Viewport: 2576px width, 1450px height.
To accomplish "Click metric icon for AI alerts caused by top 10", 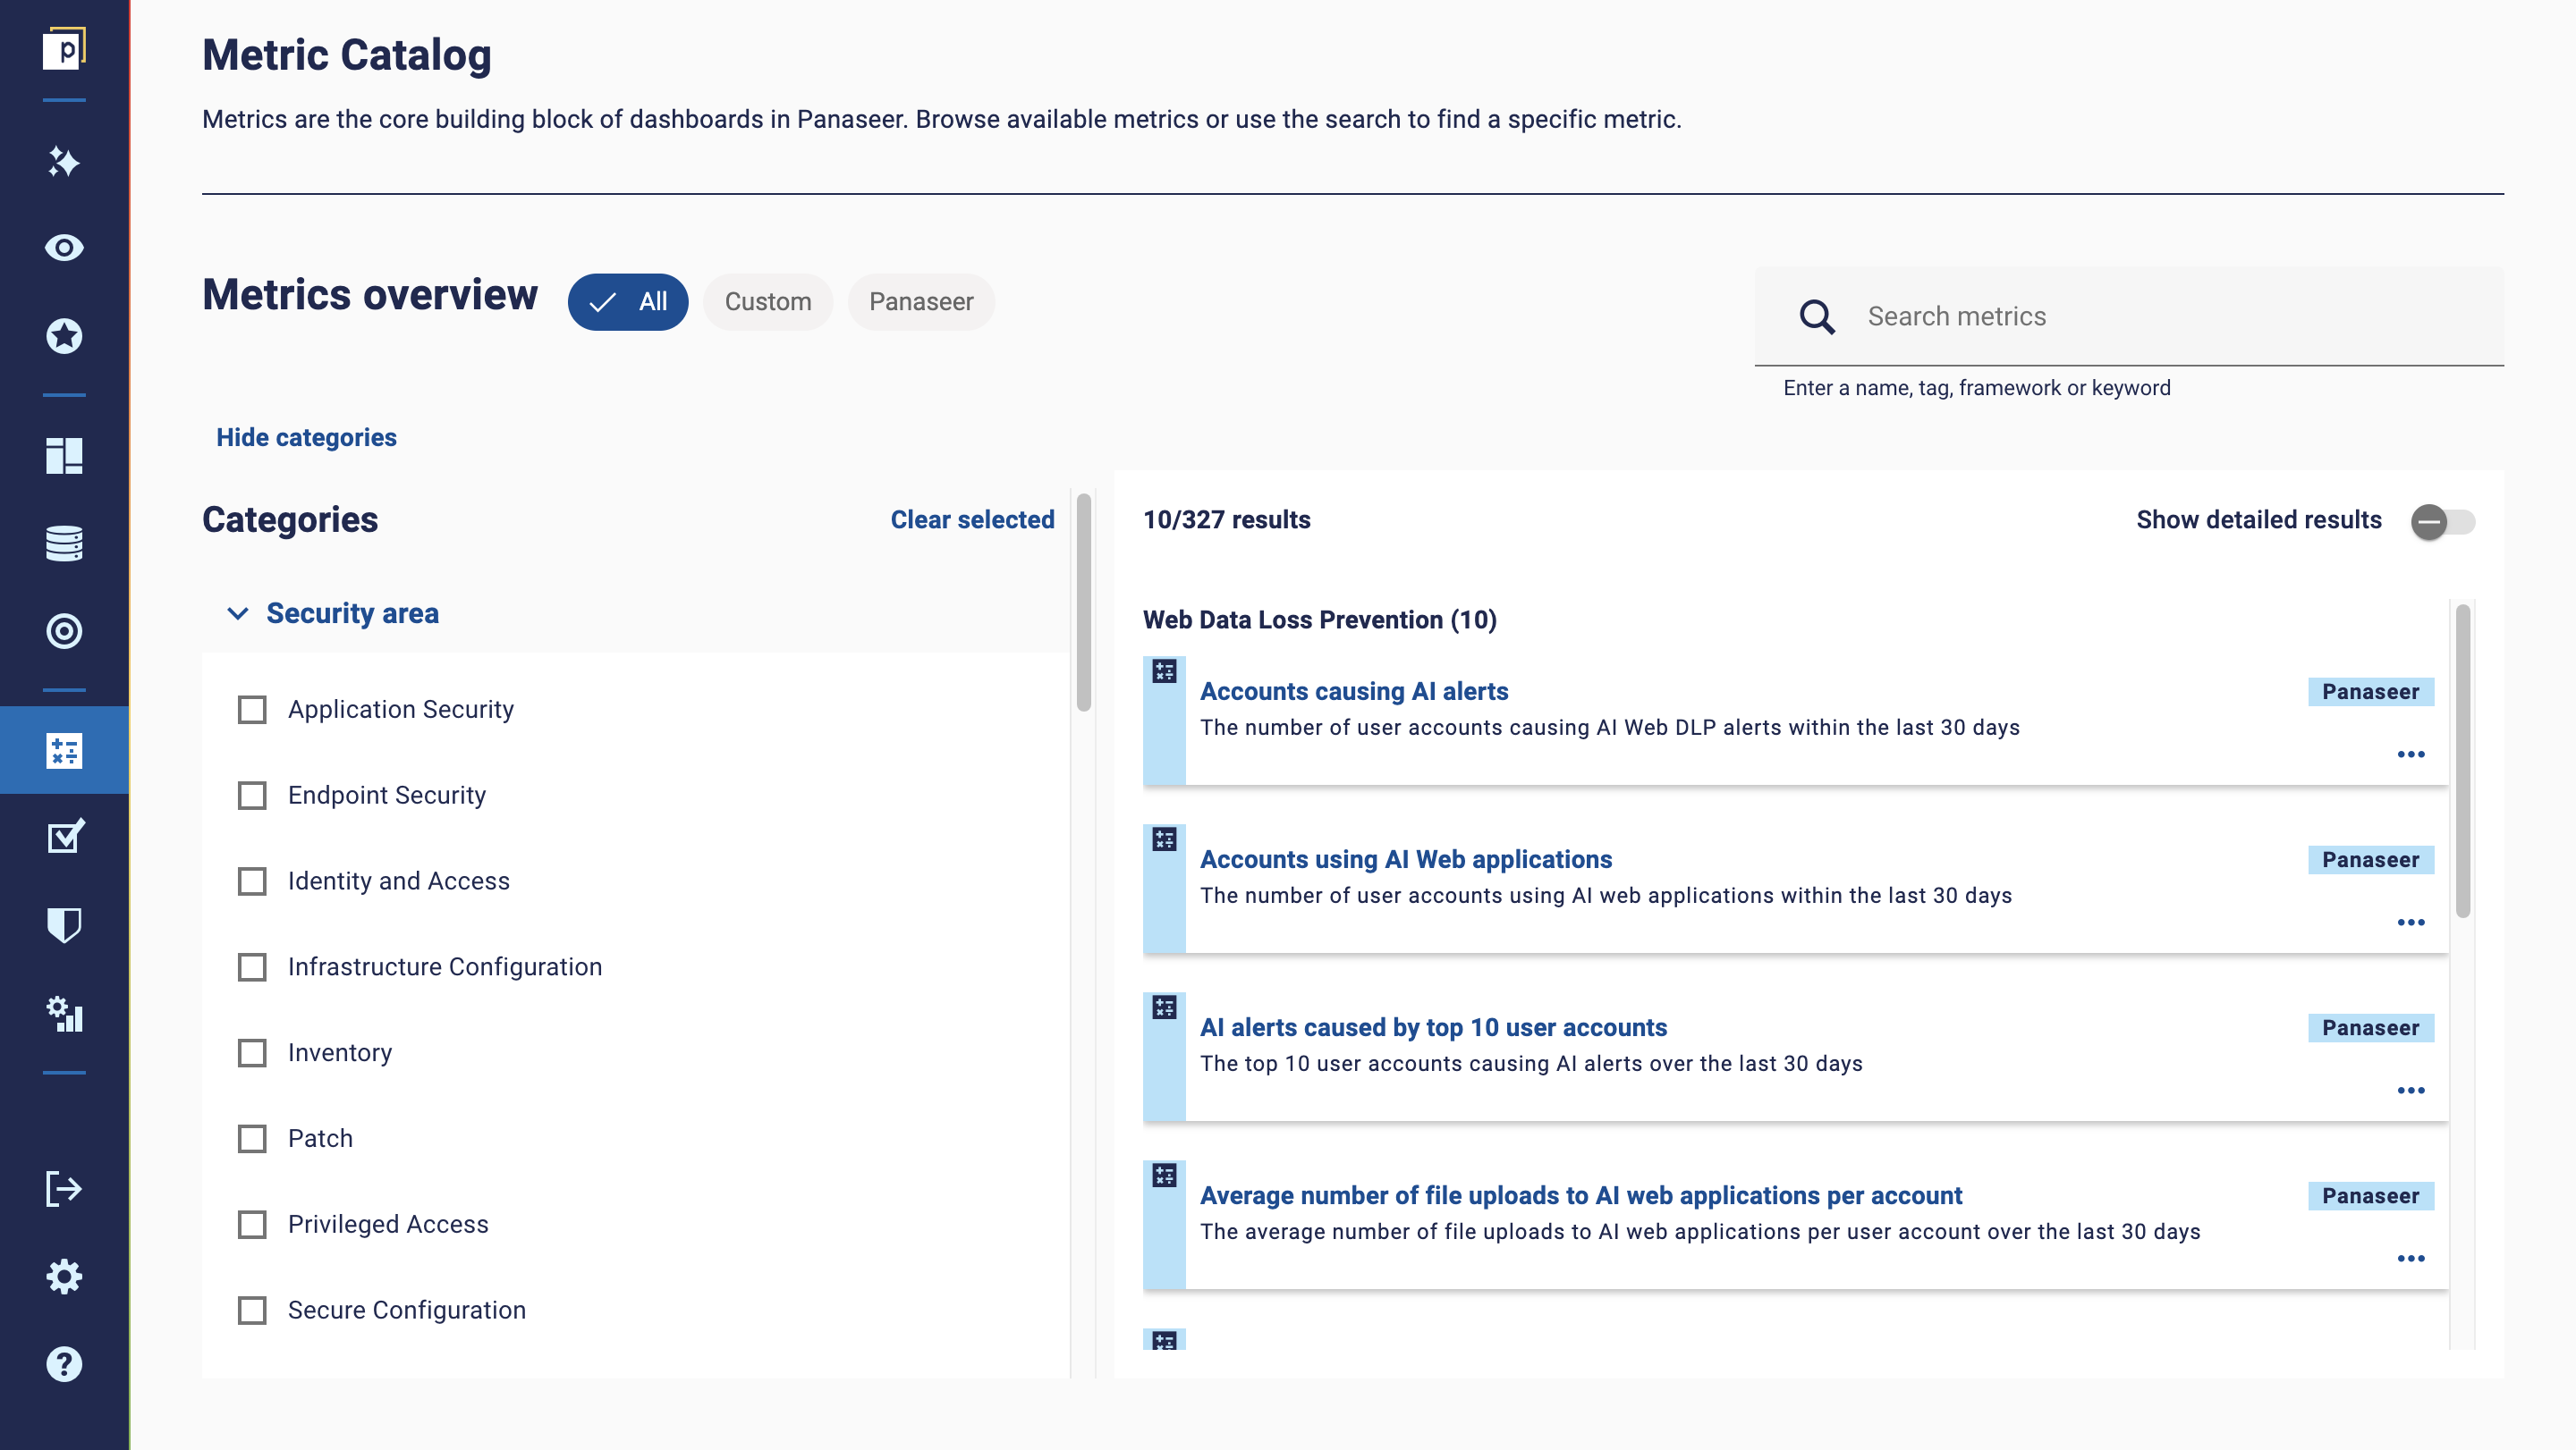I will click(1164, 1007).
